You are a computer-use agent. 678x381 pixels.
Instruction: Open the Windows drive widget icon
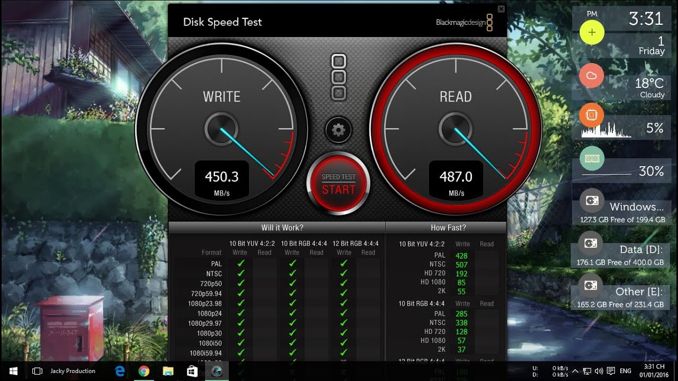tap(592, 201)
